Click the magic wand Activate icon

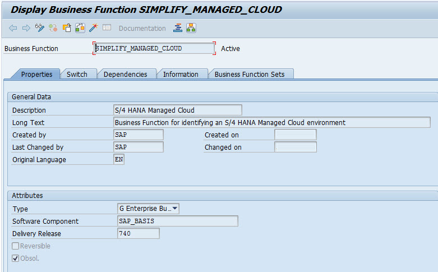(x=94, y=28)
